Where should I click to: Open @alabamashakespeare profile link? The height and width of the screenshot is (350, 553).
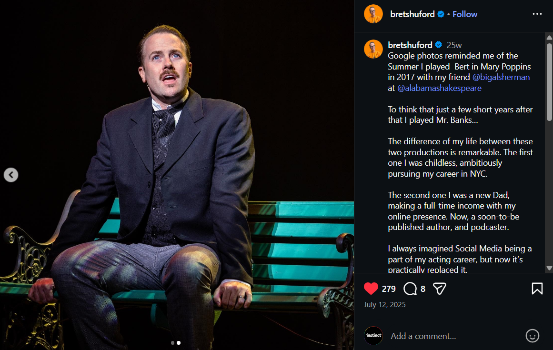tap(439, 88)
